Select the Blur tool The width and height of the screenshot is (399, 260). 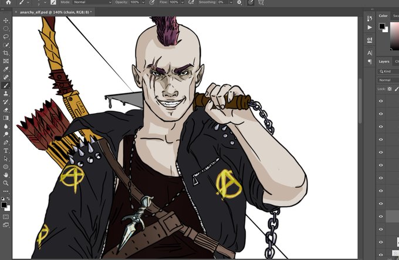point(6,126)
